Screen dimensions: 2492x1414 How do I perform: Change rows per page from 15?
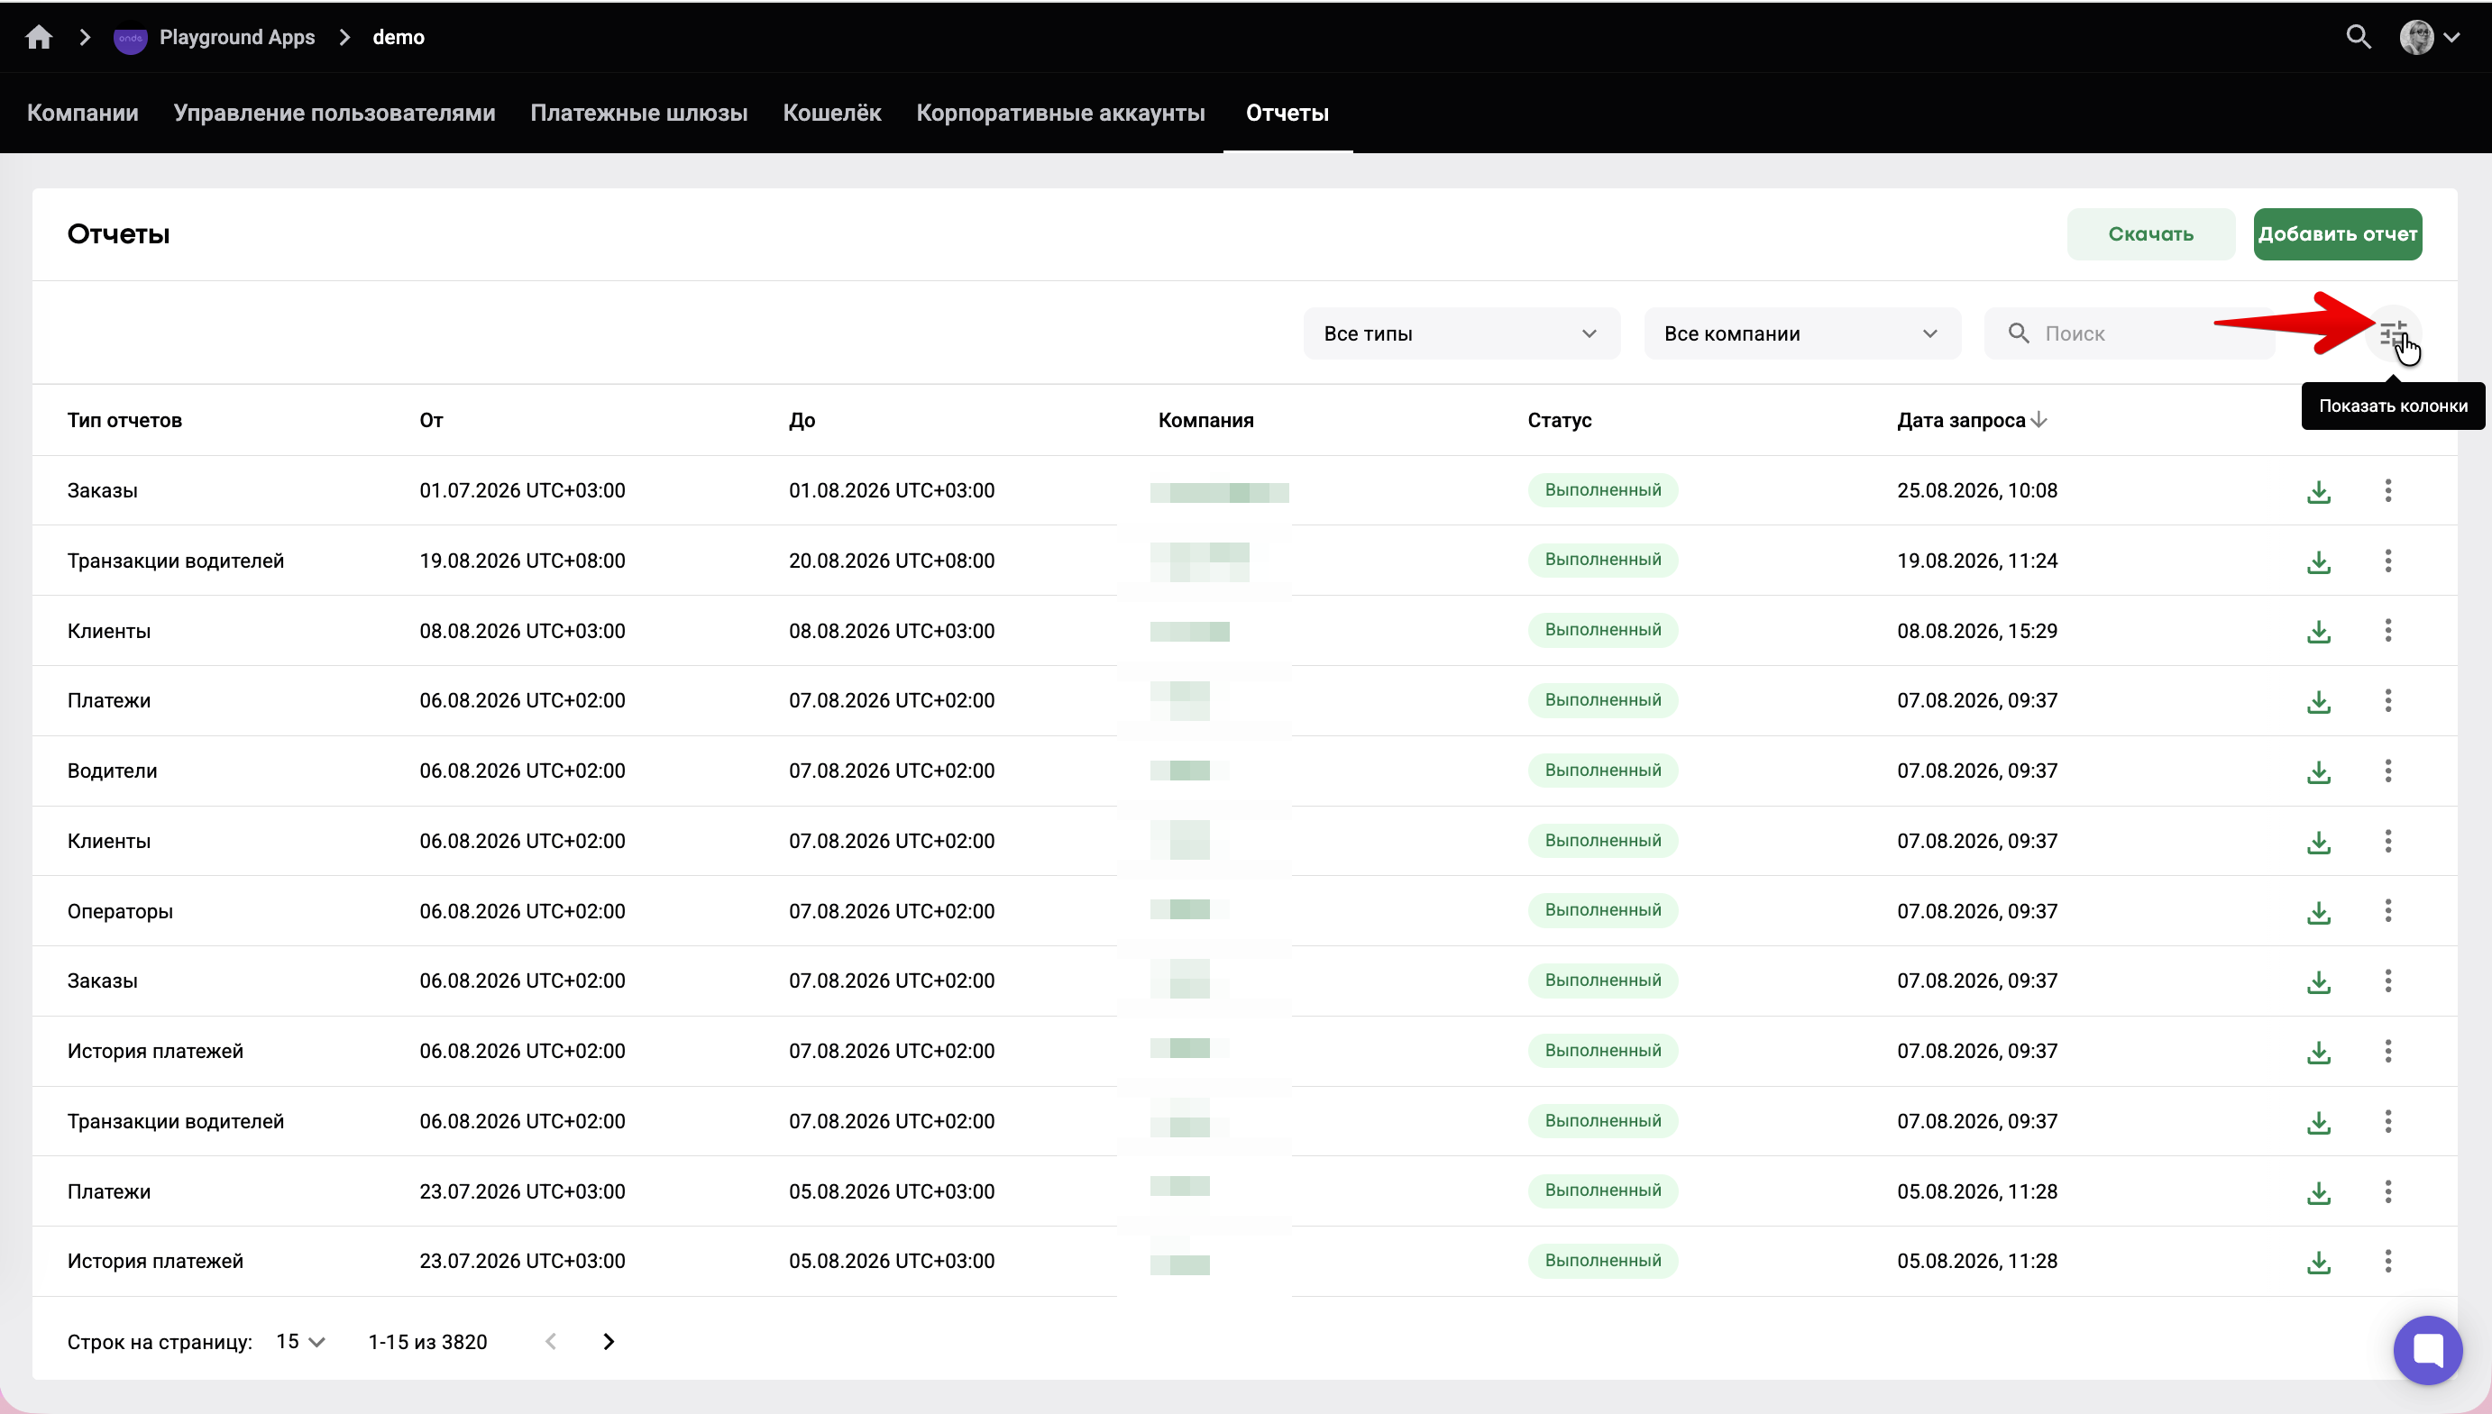[300, 1341]
